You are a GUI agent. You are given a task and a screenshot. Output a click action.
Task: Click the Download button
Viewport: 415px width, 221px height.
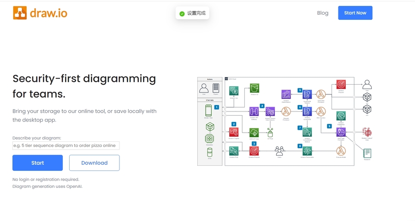point(94,163)
